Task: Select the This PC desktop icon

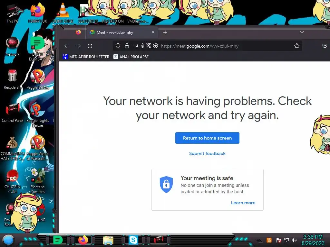Action: [13, 14]
